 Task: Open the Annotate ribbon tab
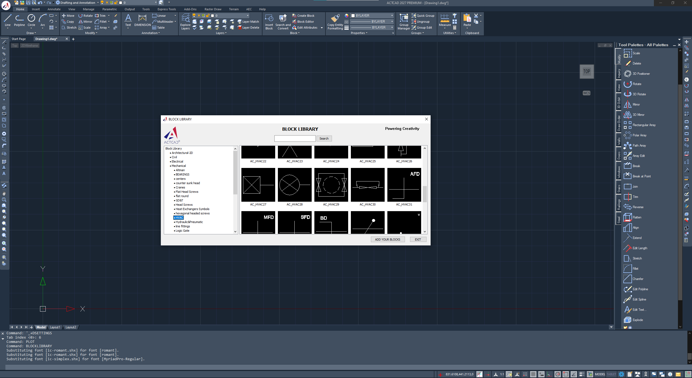[54, 9]
